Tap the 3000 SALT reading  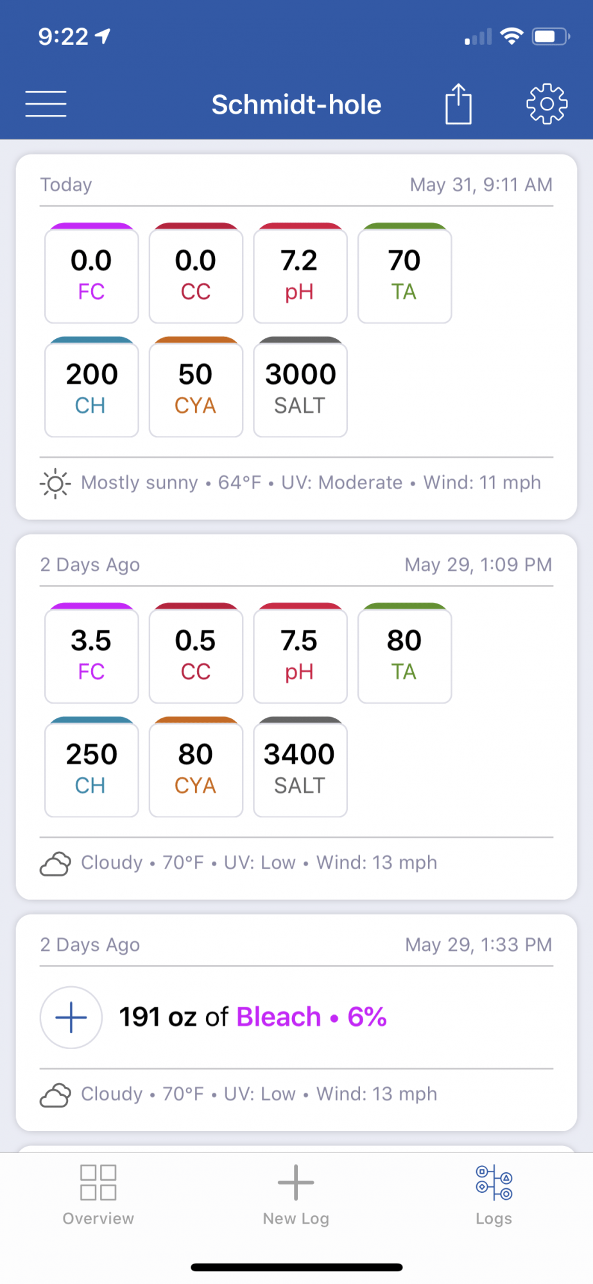point(300,387)
